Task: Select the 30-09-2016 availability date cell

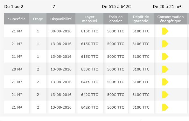Action: [x=61, y=31]
